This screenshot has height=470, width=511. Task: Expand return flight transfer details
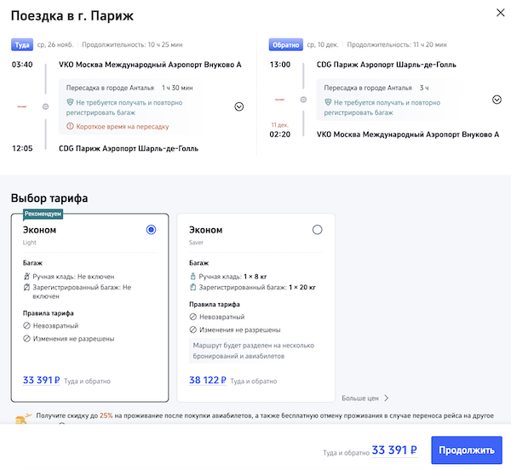[x=497, y=100]
